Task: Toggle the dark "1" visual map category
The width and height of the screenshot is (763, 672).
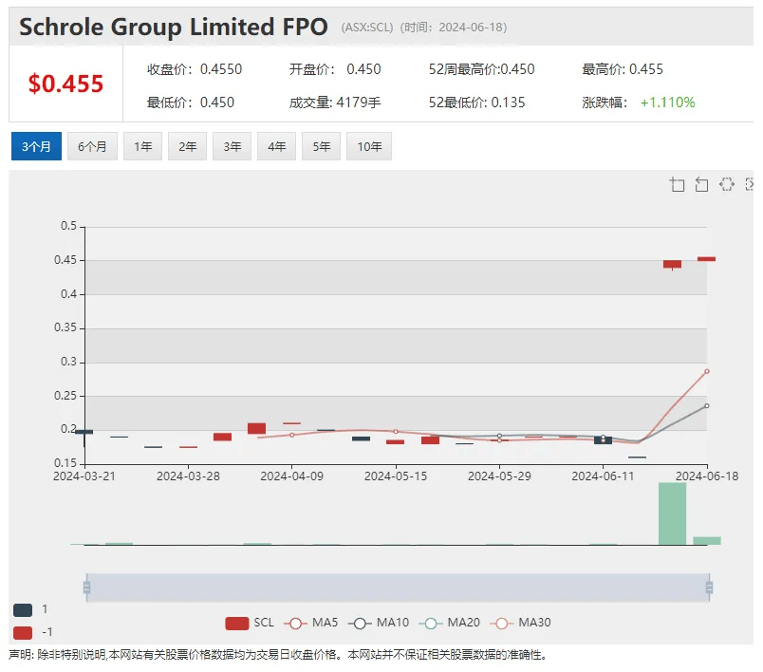Action: [23, 609]
